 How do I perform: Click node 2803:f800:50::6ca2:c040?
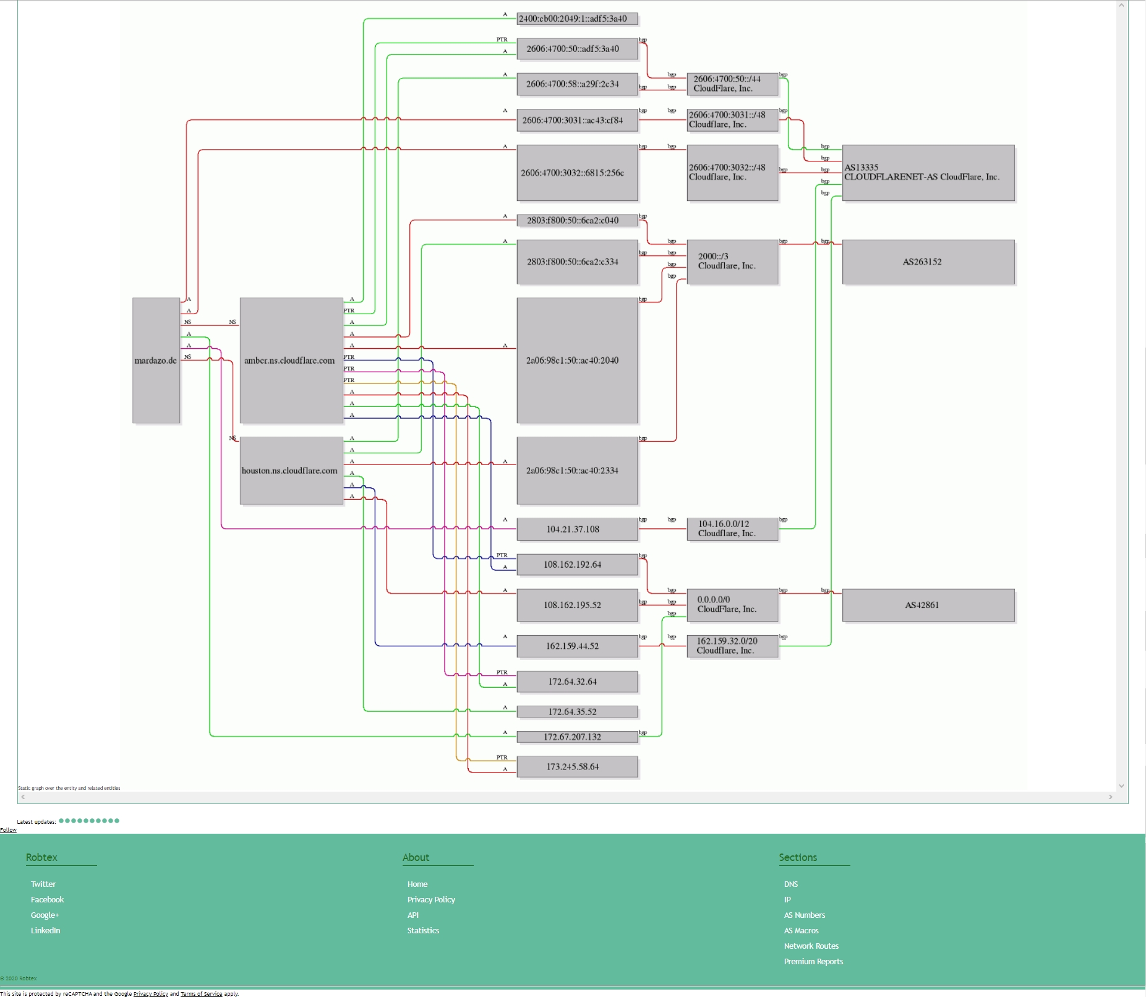577,220
